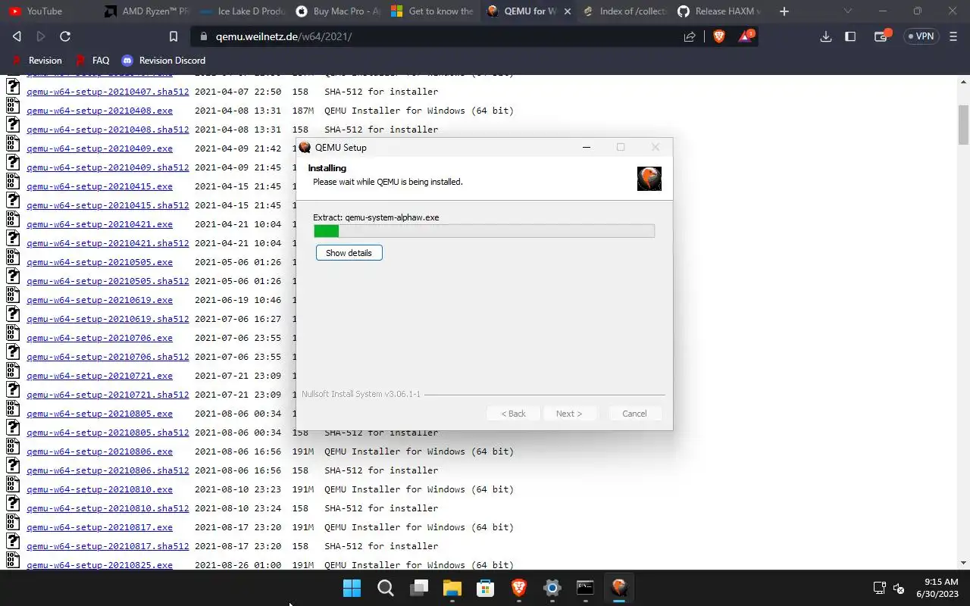Open the Revision bookmark
Image resolution: width=970 pixels, height=606 pixels.
[38, 61]
